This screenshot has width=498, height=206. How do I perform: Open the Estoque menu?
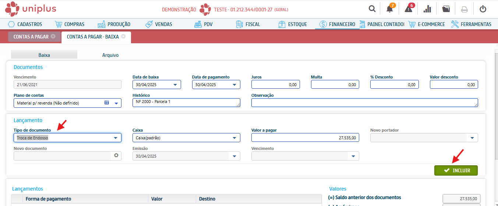pyautogui.click(x=293, y=24)
